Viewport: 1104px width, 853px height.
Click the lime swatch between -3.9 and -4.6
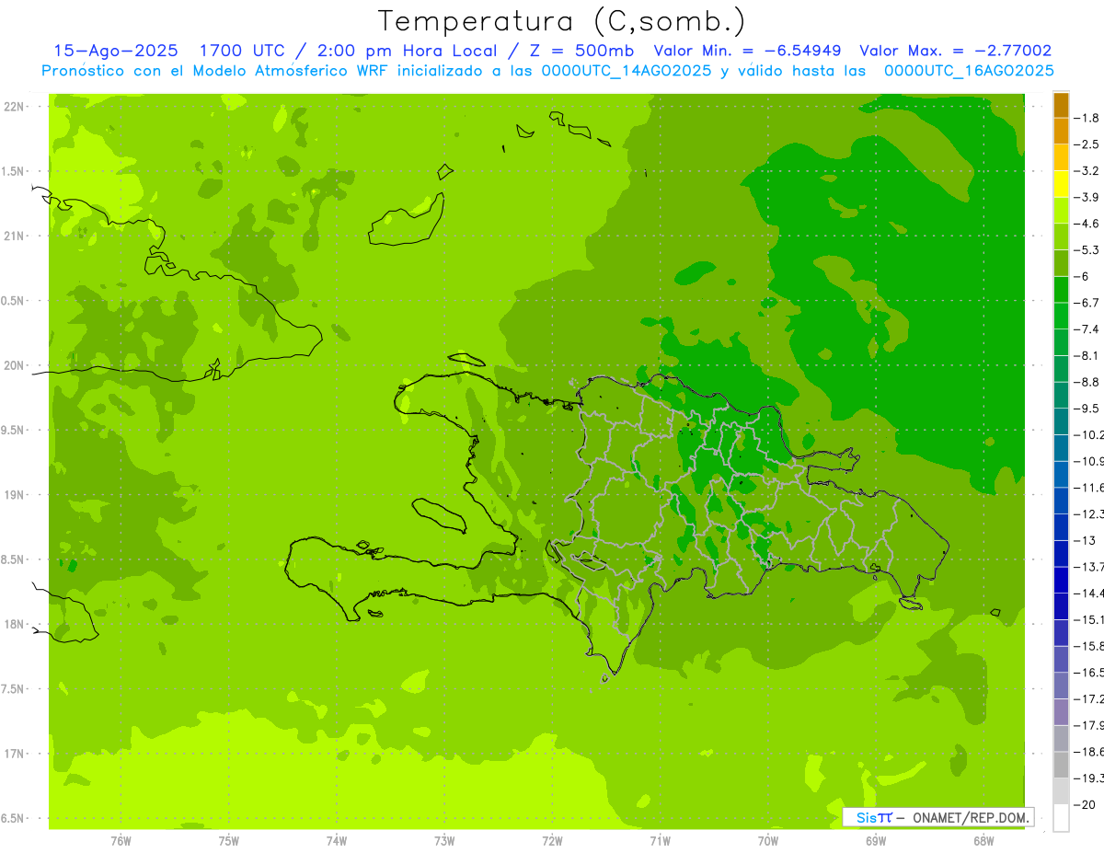(x=1061, y=210)
